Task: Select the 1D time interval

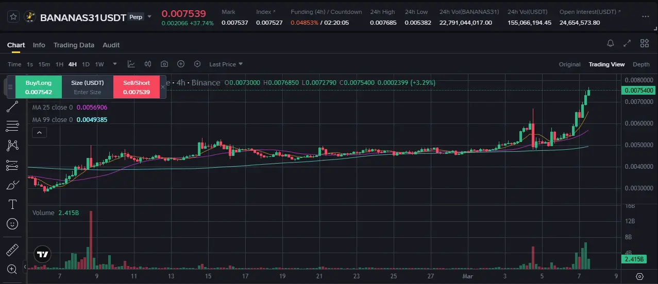Action: (86, 64)
